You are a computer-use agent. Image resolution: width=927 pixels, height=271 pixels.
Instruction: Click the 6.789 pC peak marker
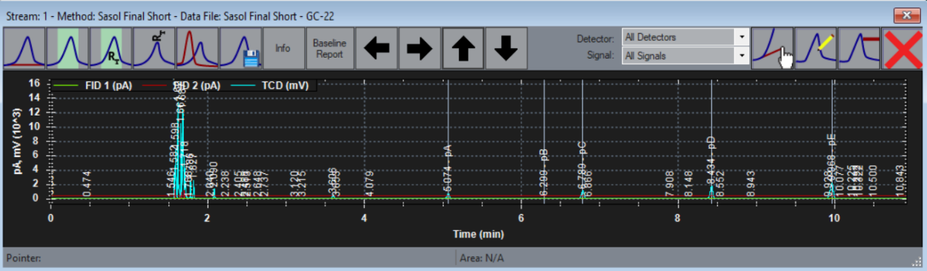tap(582, 166)
